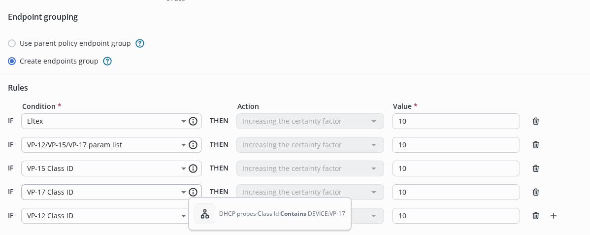The width and height of the screenshot is (590, 235).
Task: Click value field in Eltex rule row
Action: [x=456, y=121]
